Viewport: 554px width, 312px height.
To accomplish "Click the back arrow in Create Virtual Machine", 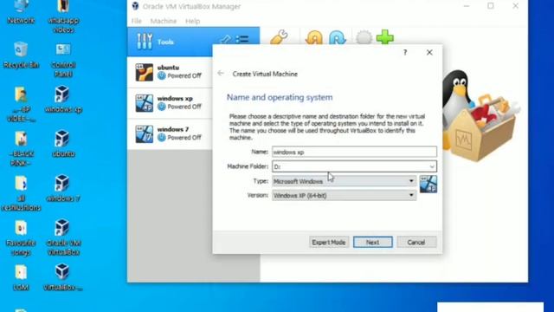I will [221, 73].
